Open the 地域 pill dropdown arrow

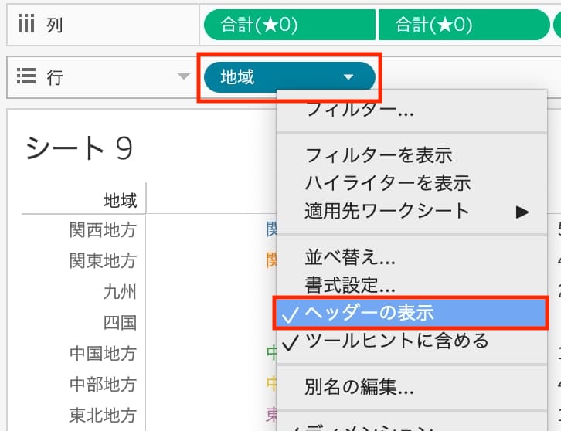[x=348, y=77]
